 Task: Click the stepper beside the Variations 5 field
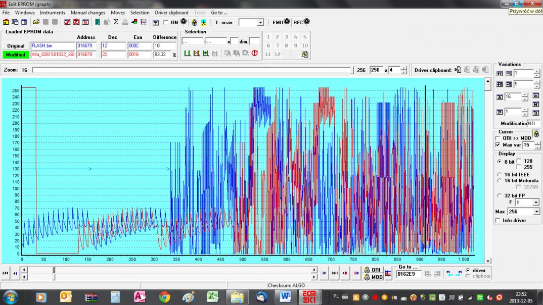pyautogui.click(x=536, y=84)
